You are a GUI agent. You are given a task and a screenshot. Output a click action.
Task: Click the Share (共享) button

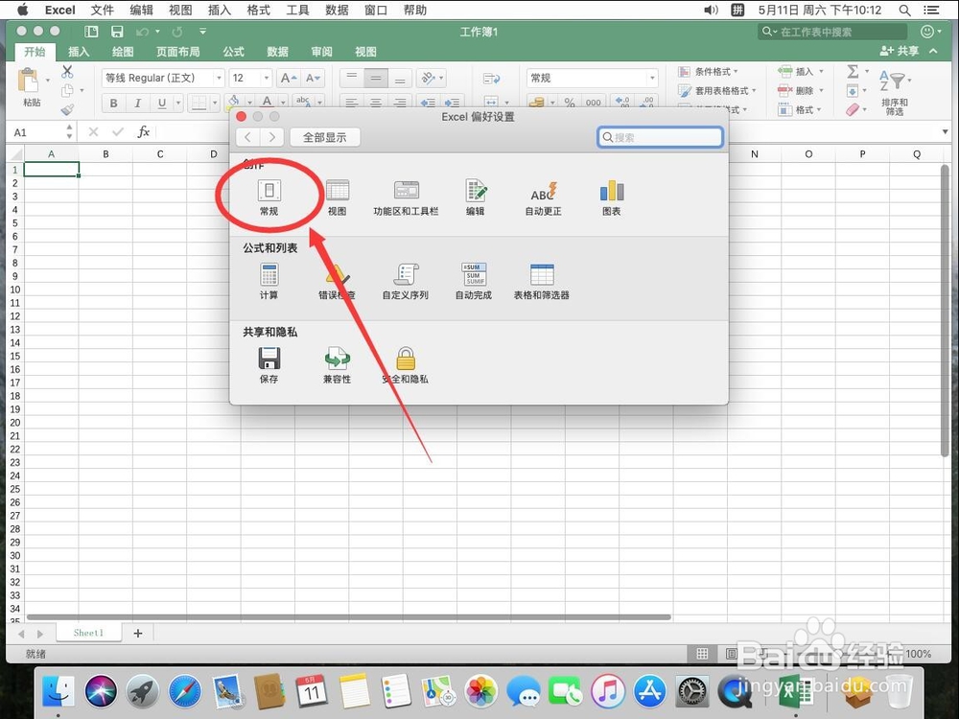(900, 51)
